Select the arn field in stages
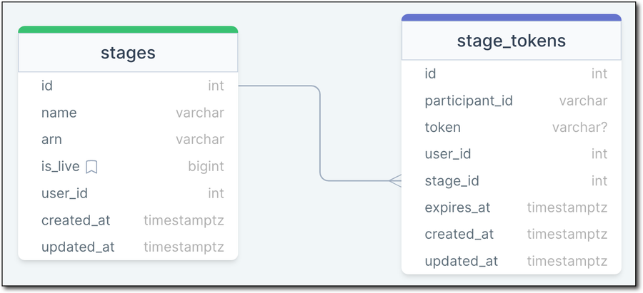643x293 pixels. [x=128, y=140]
